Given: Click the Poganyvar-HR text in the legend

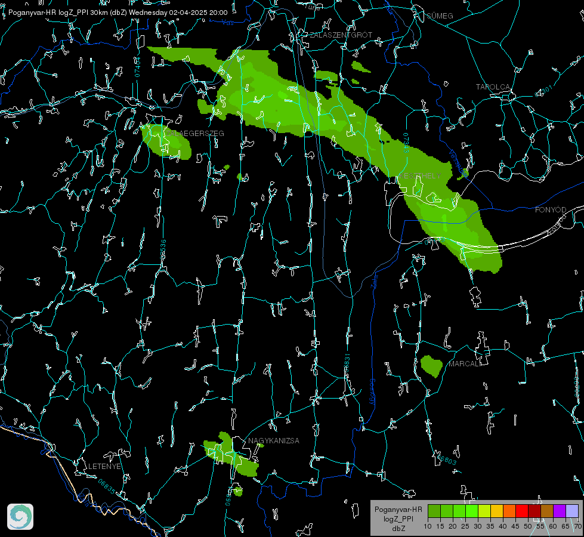Looking at the screenshot, I should 398,510.
